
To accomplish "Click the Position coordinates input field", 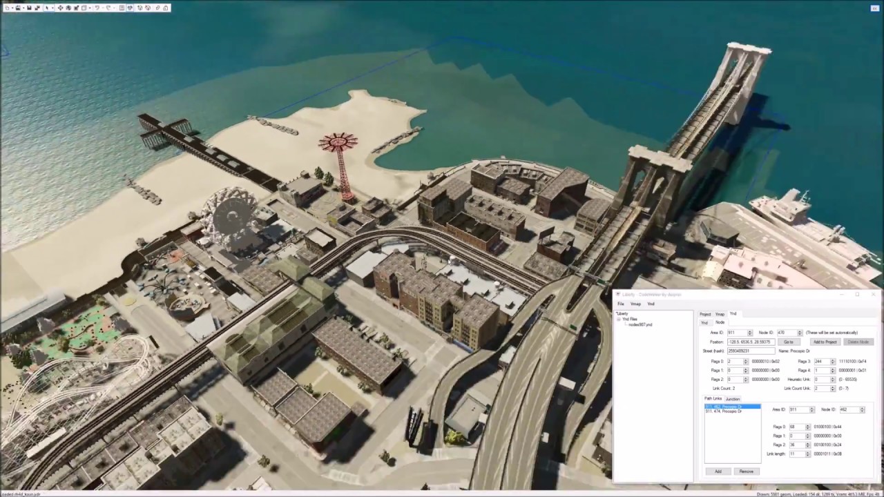I will (751, 342).
